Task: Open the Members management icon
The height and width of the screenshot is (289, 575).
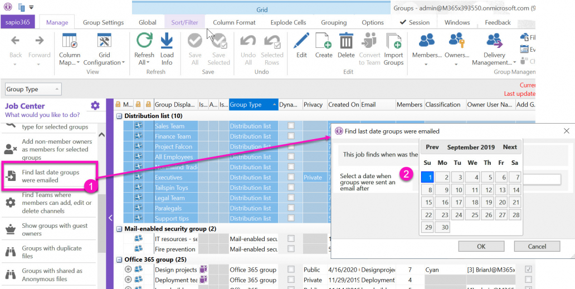Action: tap(427, 40)
